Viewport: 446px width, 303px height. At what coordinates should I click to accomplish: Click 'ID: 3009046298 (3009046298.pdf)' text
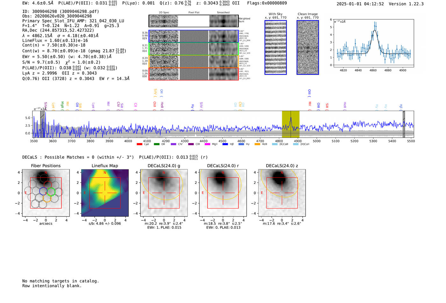coord(61,11)
